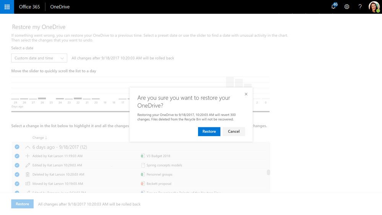Click the 22 days ago activity bar
This screenshot has height=215, width=382.
tap(78, 98)
